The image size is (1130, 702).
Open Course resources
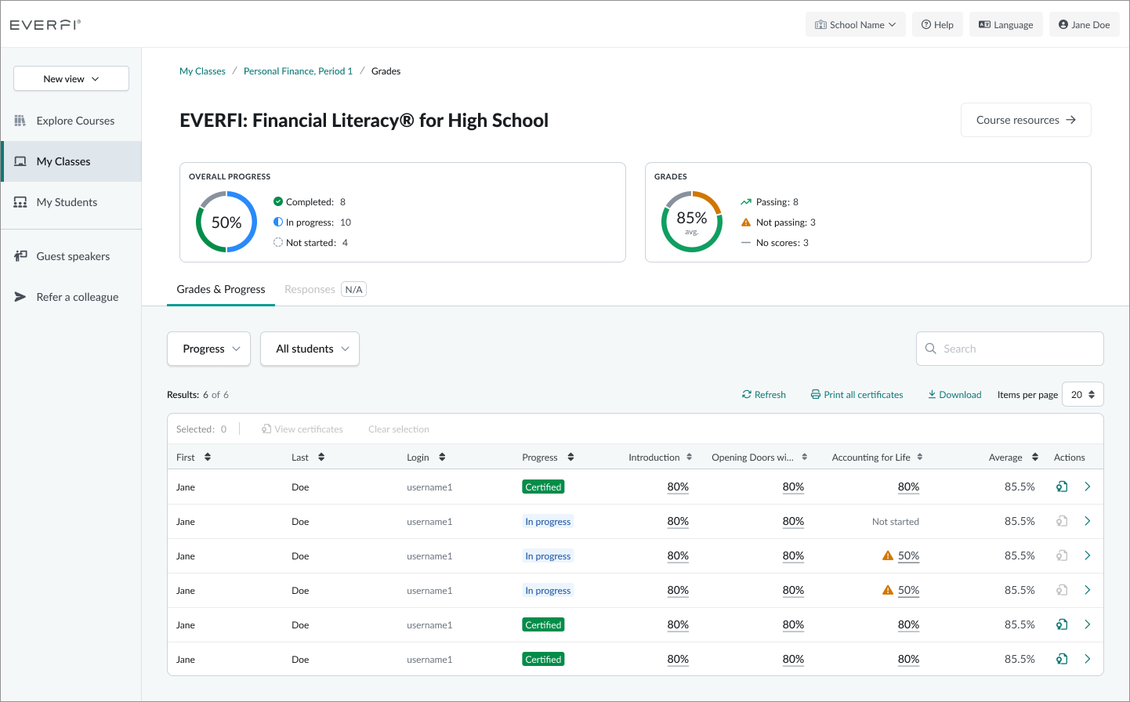click(1026, 120)
